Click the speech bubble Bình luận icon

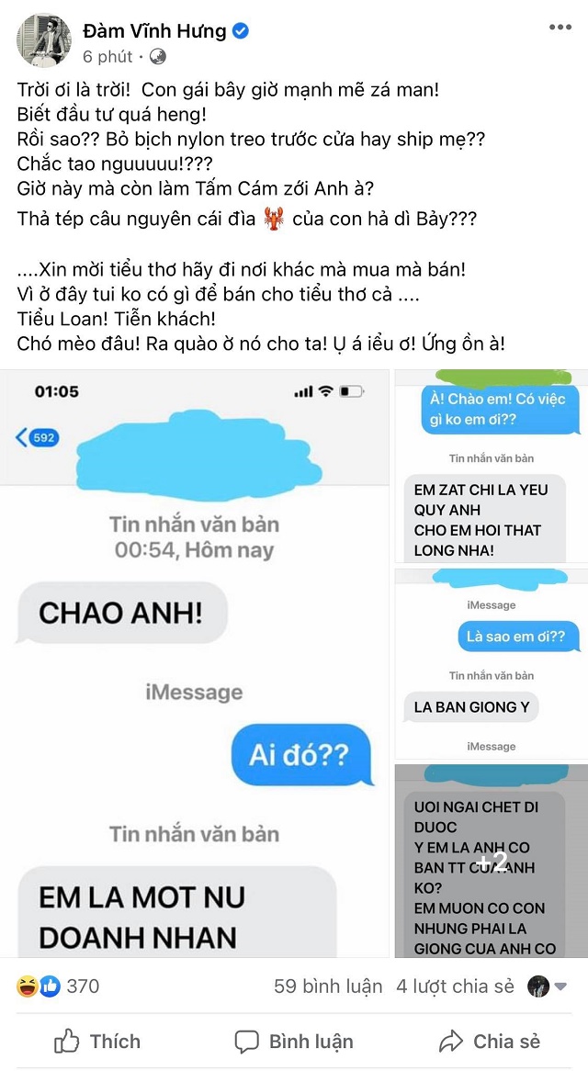pos(246,1042)
